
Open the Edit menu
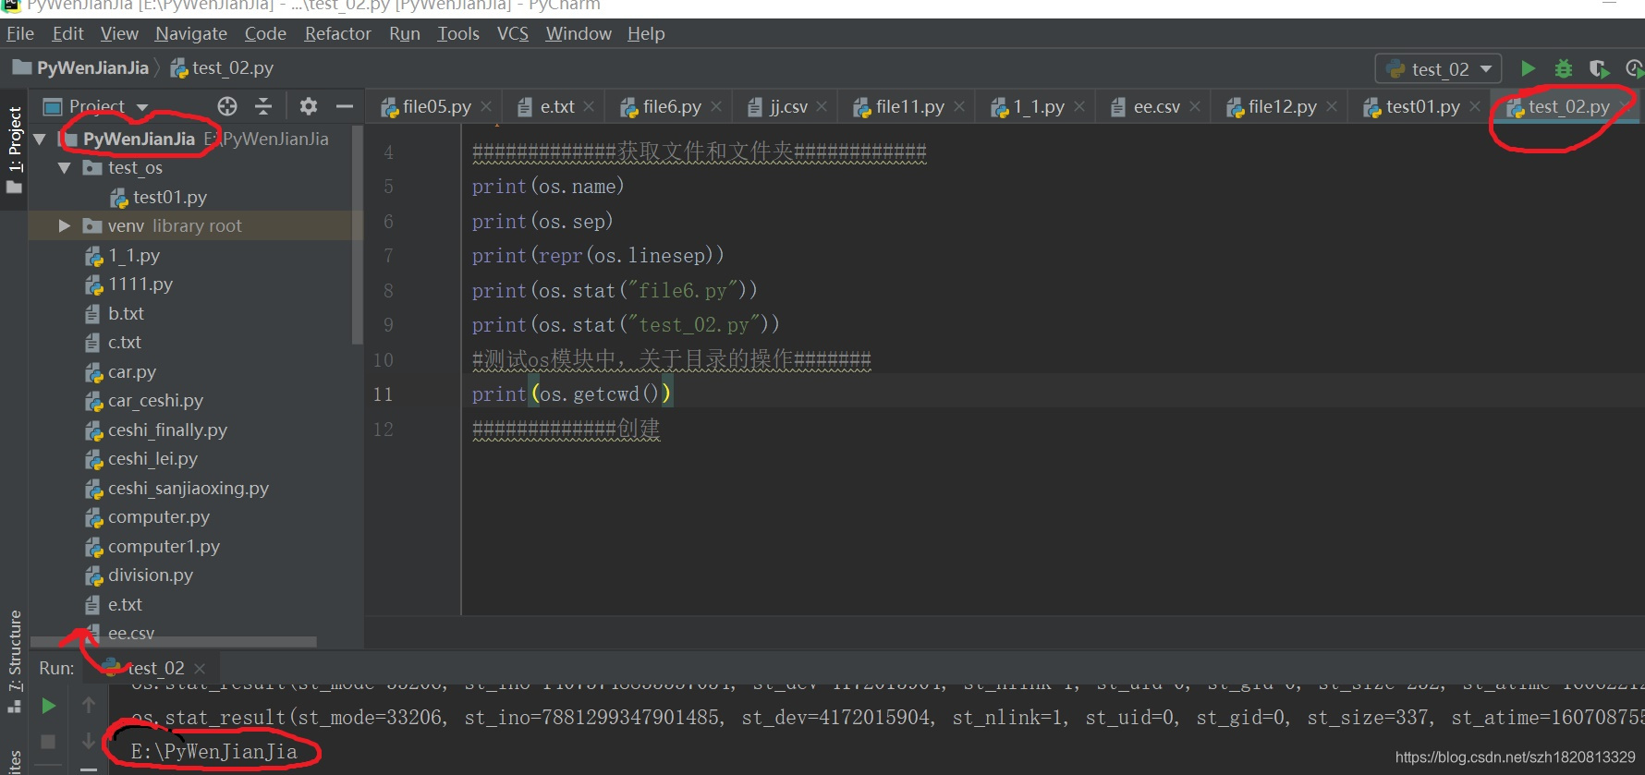(67, 34)
